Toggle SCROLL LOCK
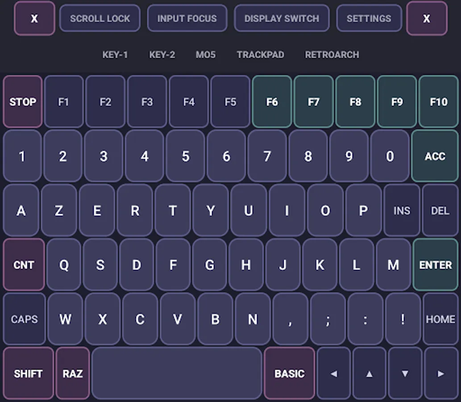The image size is (461, 402). click(100, 18)
